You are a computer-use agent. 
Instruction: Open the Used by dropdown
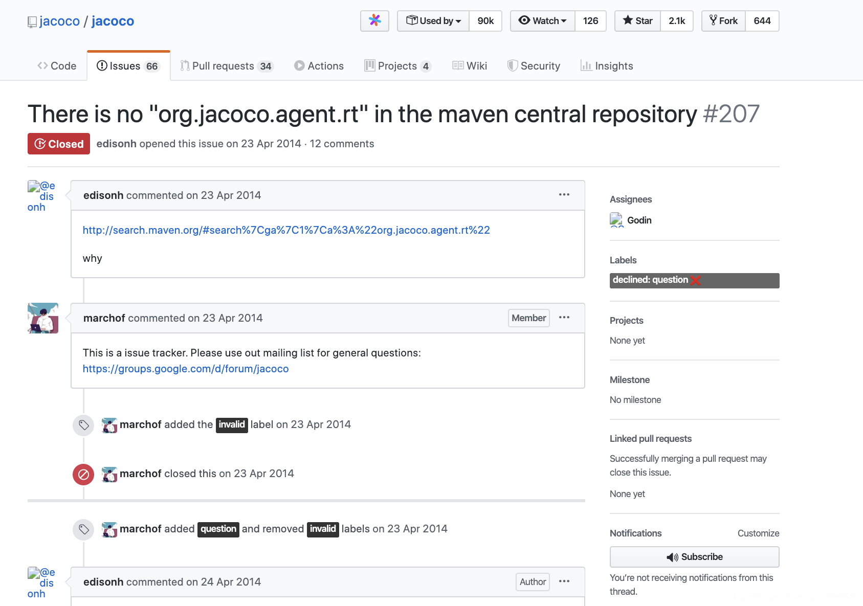433,21
